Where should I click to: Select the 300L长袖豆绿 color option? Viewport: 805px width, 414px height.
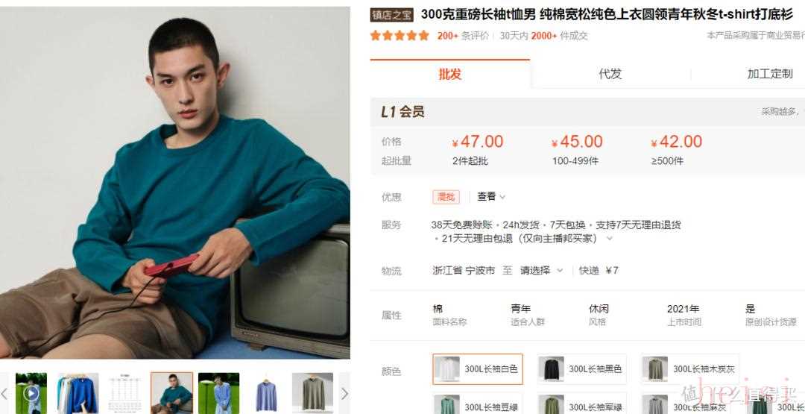click(478, 405)
